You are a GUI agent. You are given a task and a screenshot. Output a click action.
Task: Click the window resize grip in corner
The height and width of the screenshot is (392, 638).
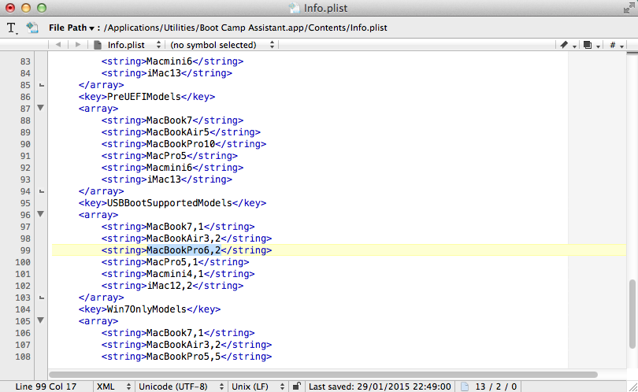(632, 386)
